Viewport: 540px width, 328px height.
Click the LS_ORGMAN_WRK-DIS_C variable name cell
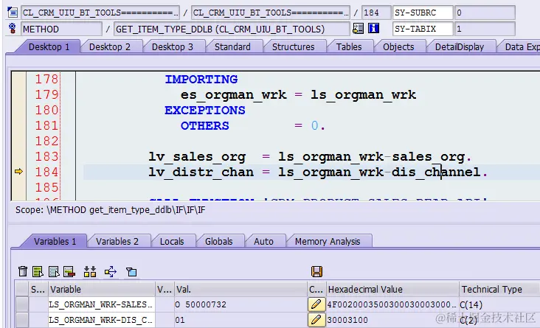pyautogui.click(x=101, y=320)
